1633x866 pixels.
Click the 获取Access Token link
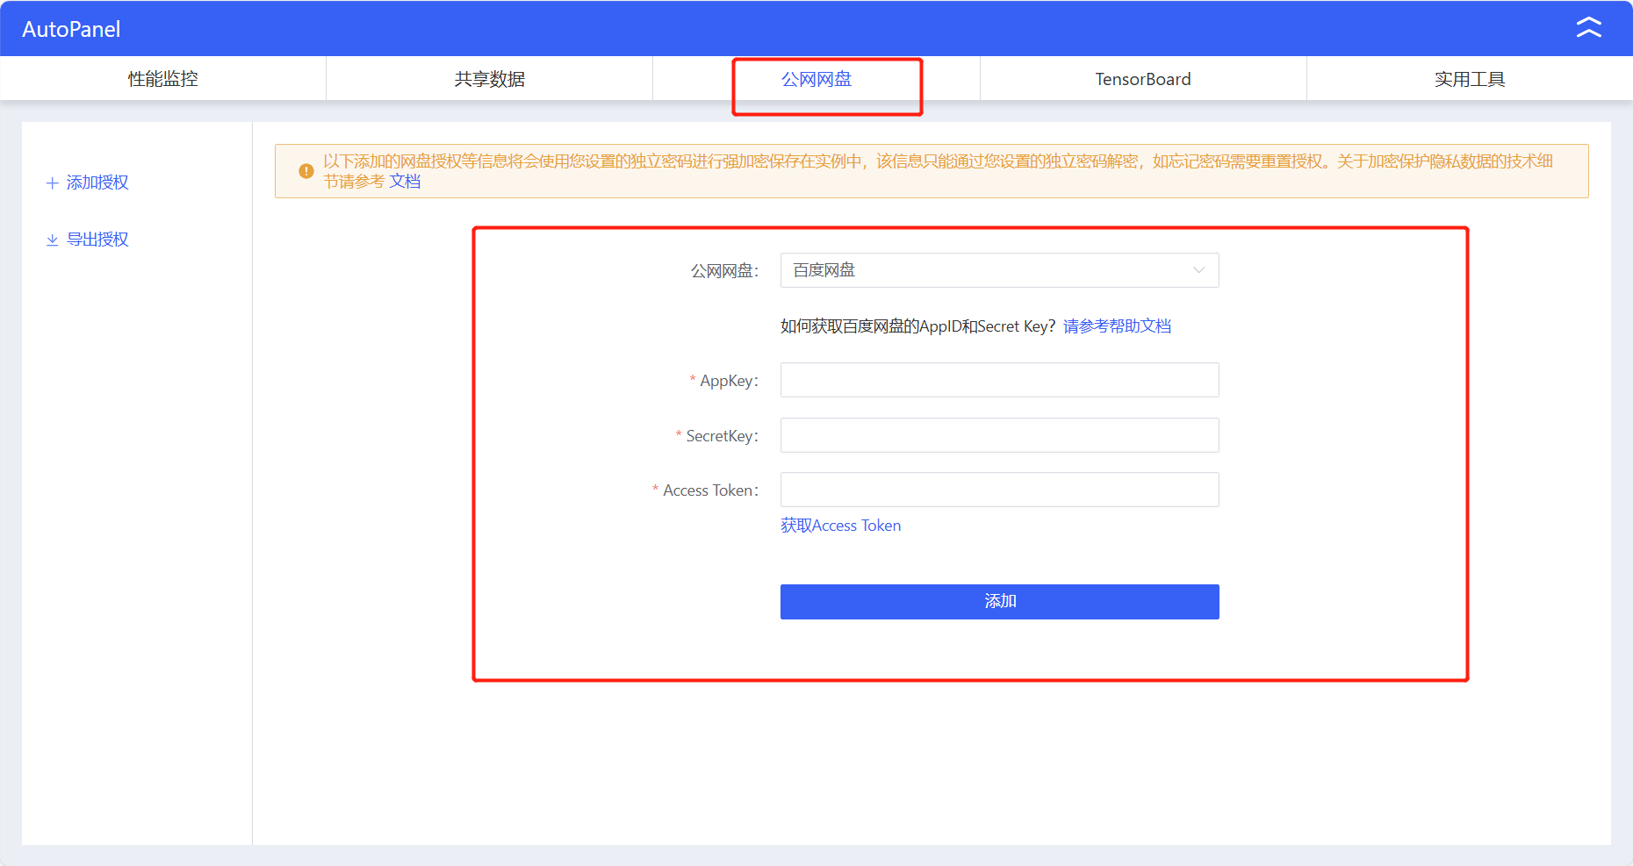840,526
